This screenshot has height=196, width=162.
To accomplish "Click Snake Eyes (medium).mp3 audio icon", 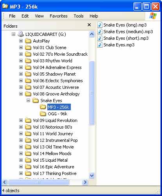I will pos(100,31).
